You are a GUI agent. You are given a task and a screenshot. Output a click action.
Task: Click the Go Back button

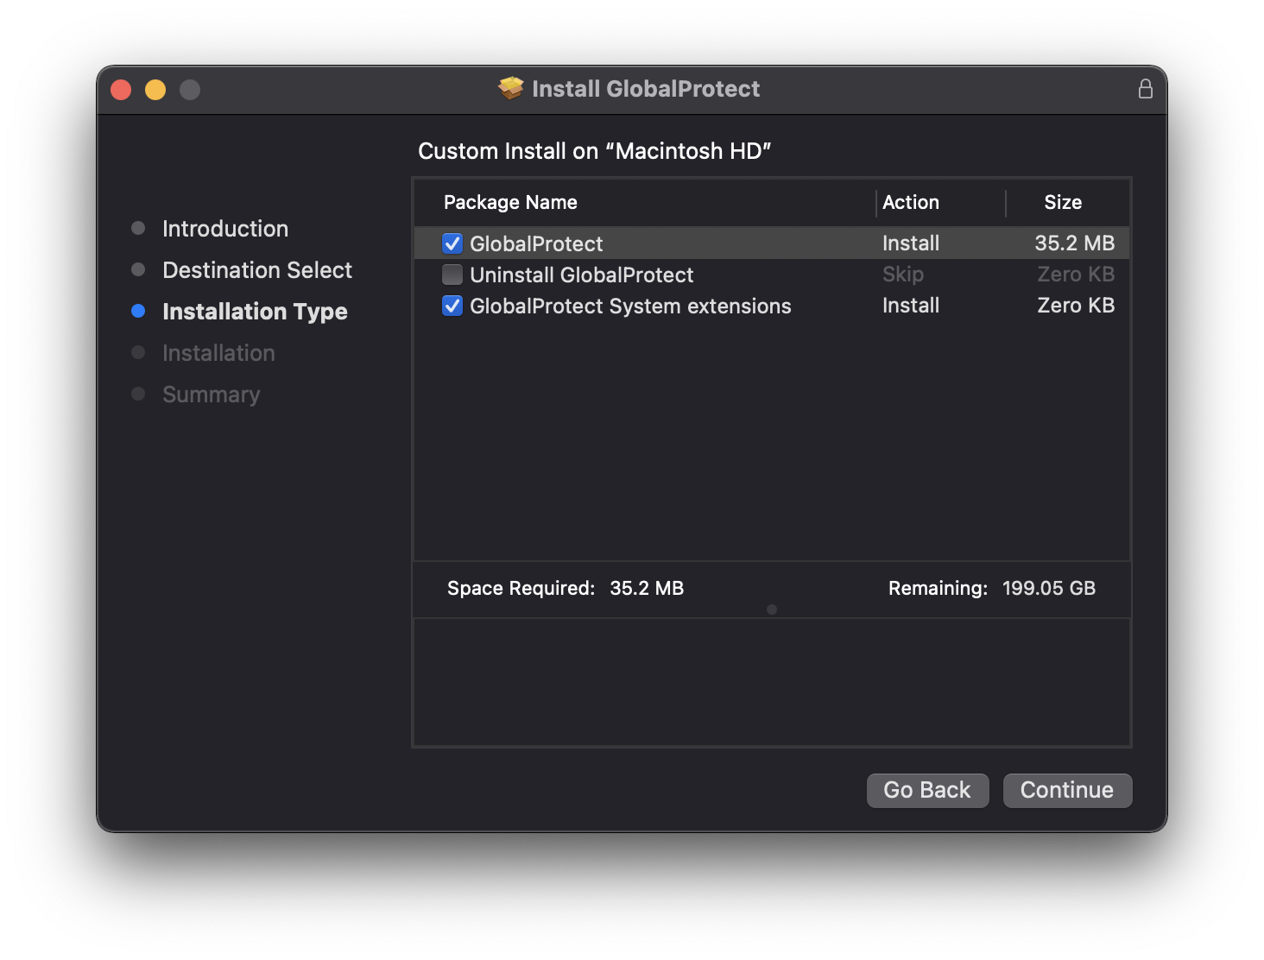[927, 790]
